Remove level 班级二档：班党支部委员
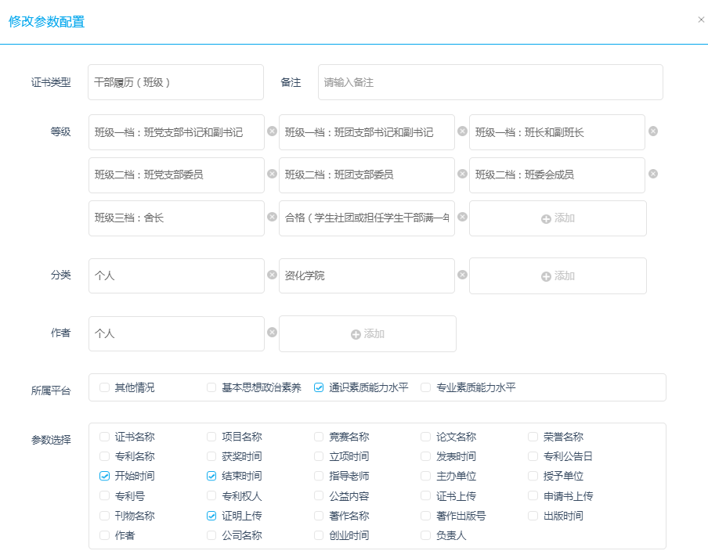The height and width of the screenshot is (558, 708). 272,174
